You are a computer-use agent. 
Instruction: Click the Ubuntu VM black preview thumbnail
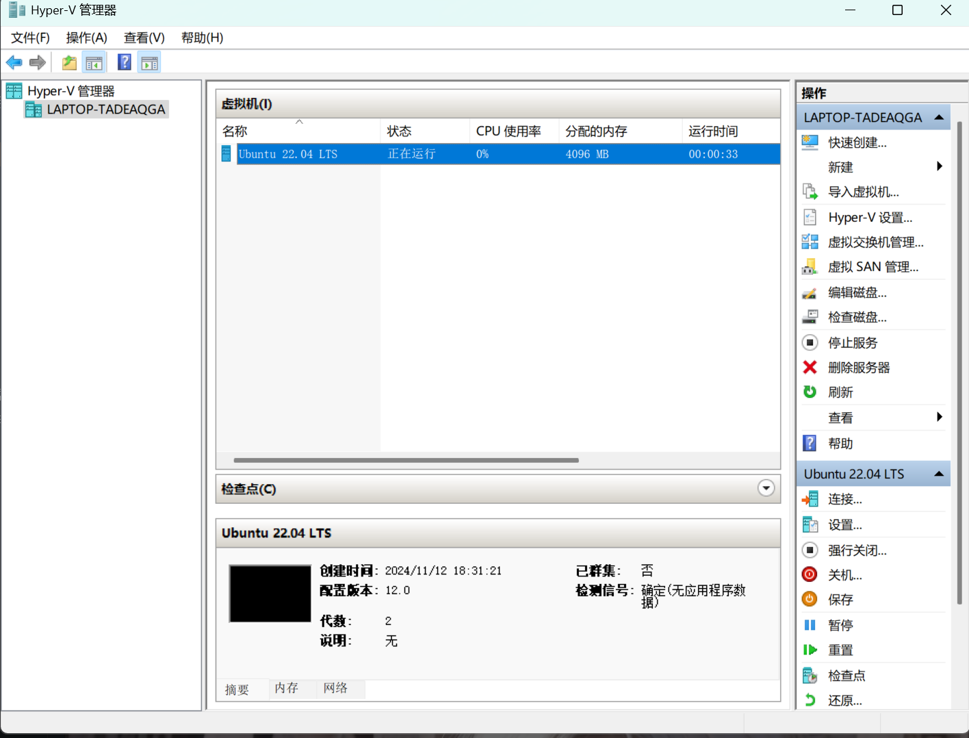point(270,594)
